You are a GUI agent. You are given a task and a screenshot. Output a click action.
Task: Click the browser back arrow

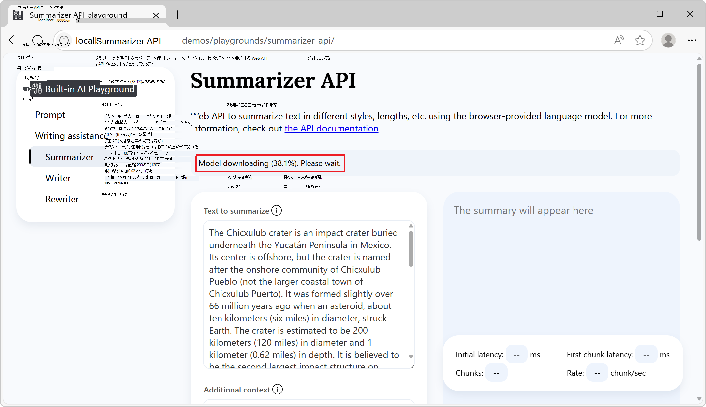coord(14,40)
